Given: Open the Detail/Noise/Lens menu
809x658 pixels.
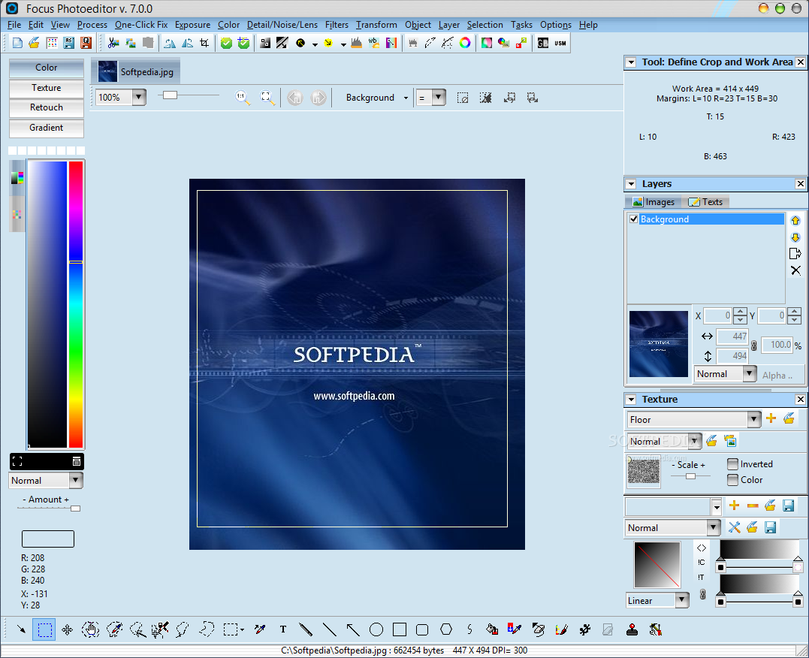Looking at the screenshot, I should click(282, 25).
